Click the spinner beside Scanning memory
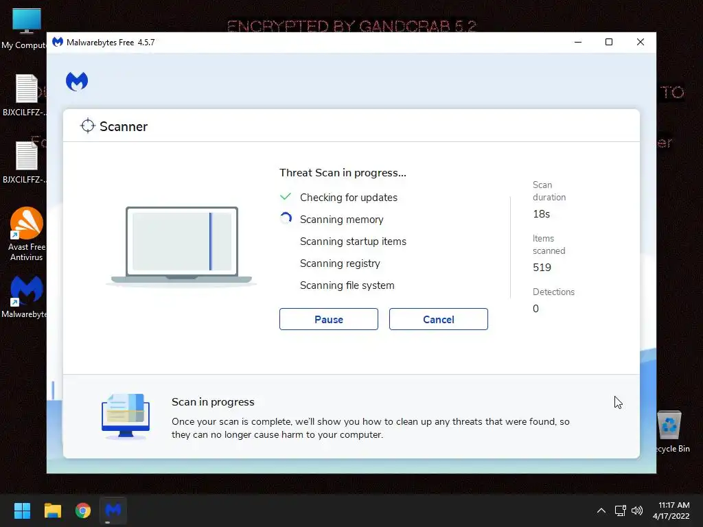Image resolution: width=703 pixels, height=527 pixels. click(286, 219)
